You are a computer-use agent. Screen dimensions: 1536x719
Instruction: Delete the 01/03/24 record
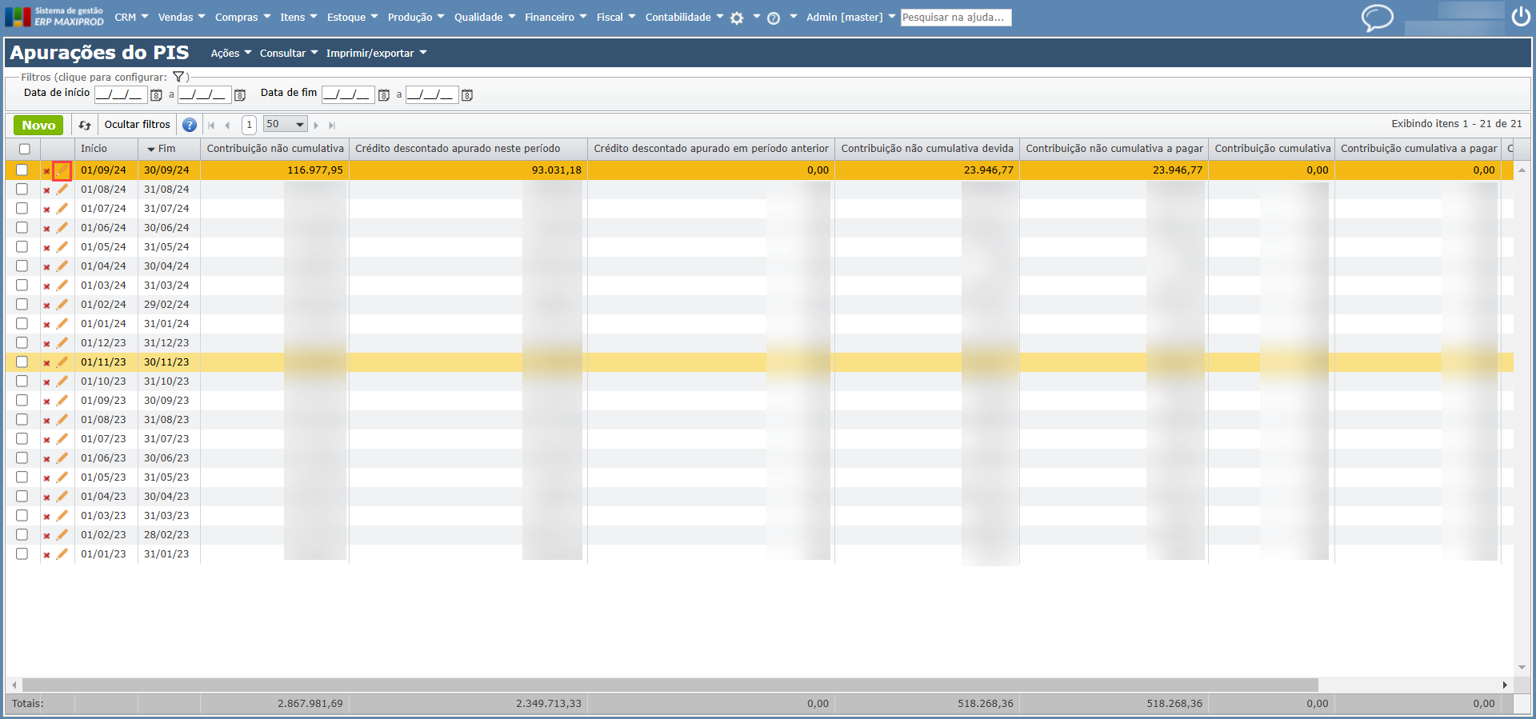coord(46,286)
